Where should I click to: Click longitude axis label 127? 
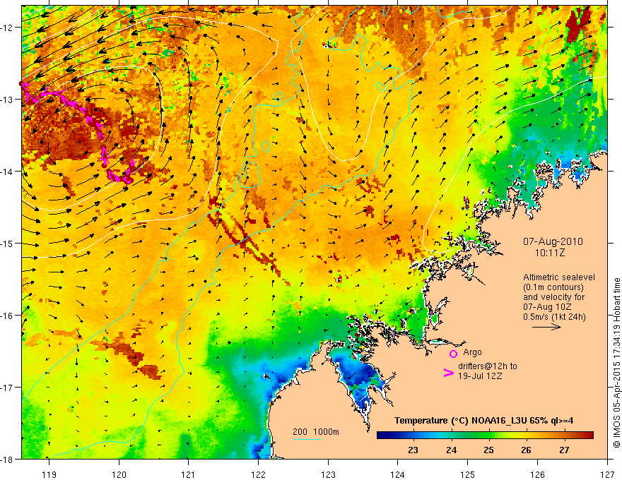coord(607,474)
